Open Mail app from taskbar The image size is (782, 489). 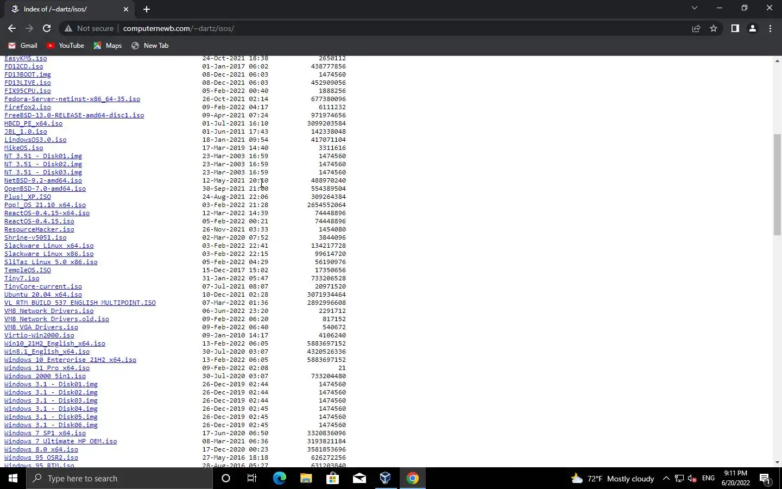coord(359,478)
